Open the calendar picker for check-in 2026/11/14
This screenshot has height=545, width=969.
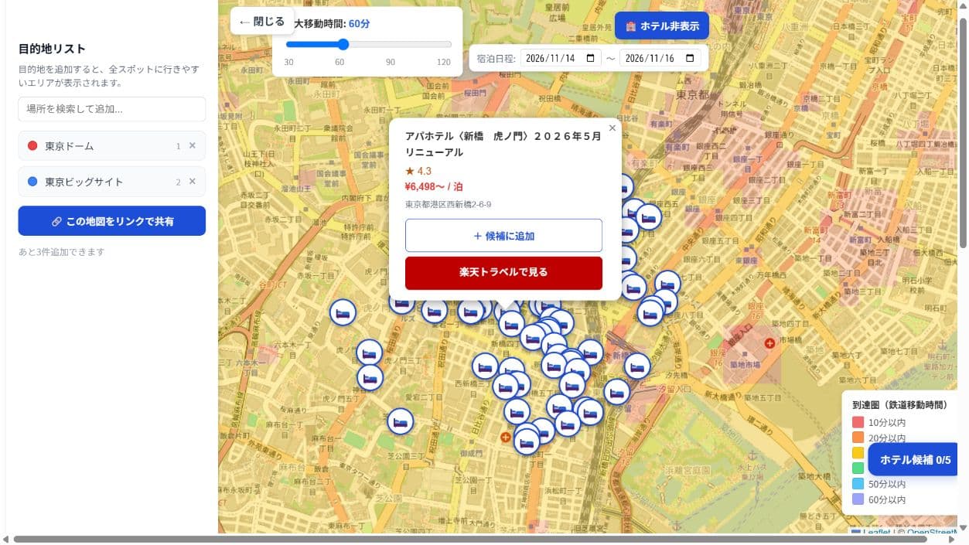pyautogui.click(x=591, y=59)
